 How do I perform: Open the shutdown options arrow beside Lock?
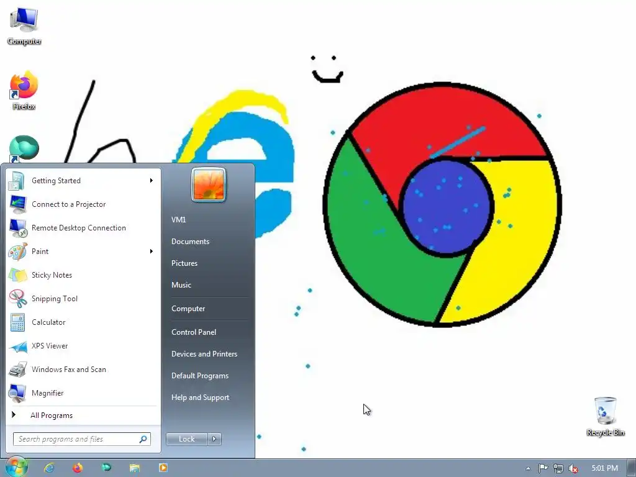click(214, 439)
